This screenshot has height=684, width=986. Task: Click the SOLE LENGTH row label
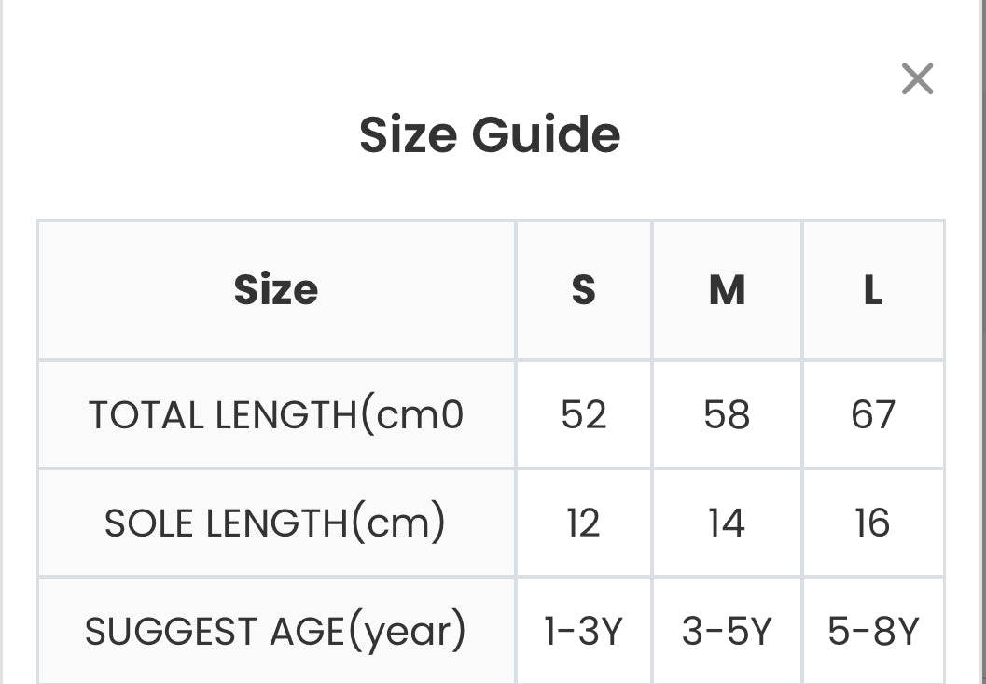pos(276,523)
